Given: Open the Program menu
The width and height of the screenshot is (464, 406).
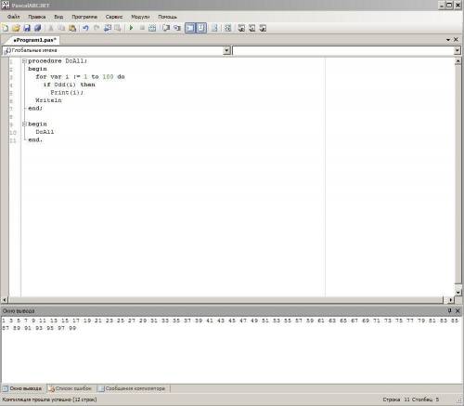Looking at the screenshot, I should point(84,17).
